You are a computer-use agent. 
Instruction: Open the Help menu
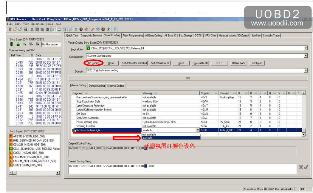[58, 24]
